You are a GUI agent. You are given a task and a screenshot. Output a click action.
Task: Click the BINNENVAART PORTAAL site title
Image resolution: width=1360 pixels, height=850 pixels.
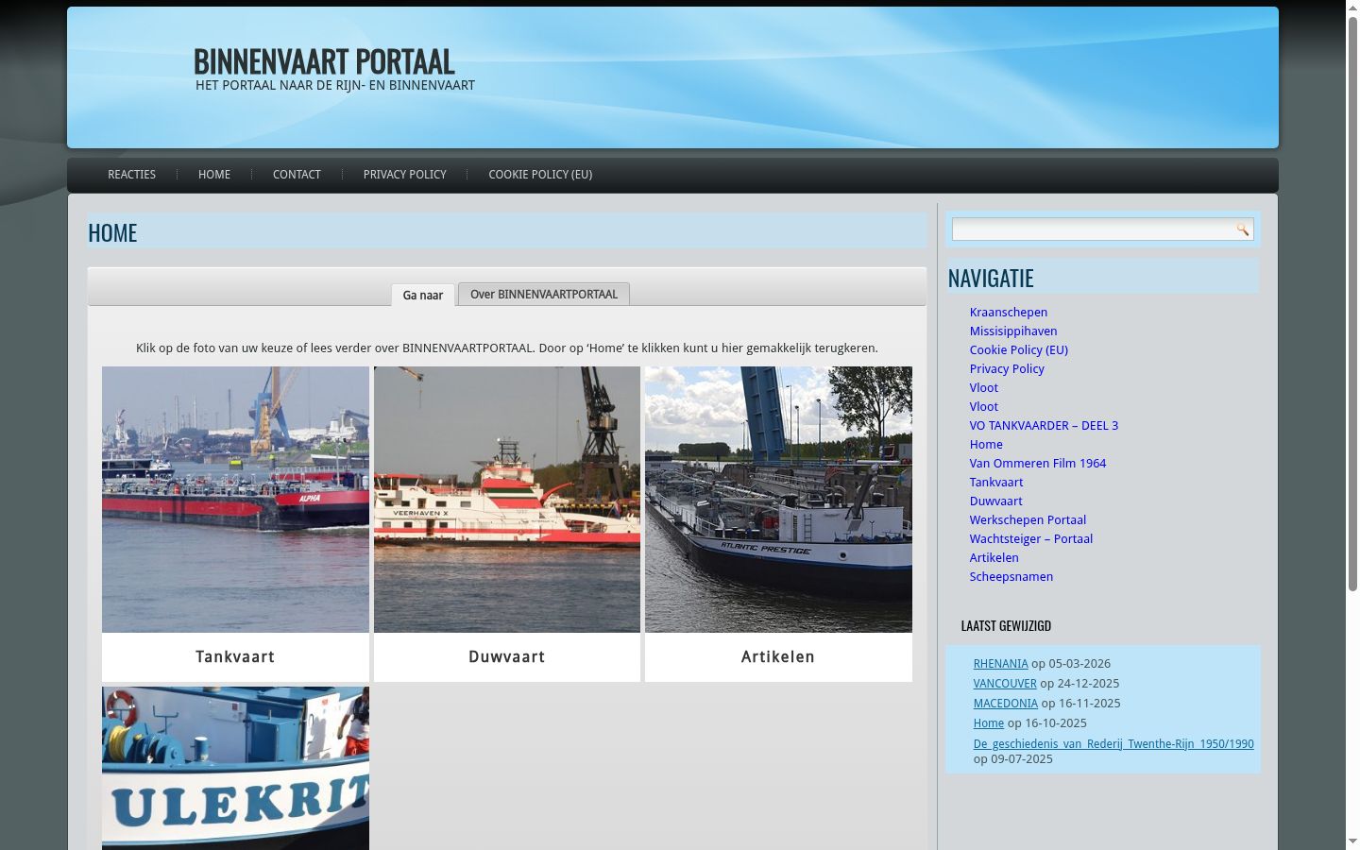pyautogui.click(x=324, y=61)
